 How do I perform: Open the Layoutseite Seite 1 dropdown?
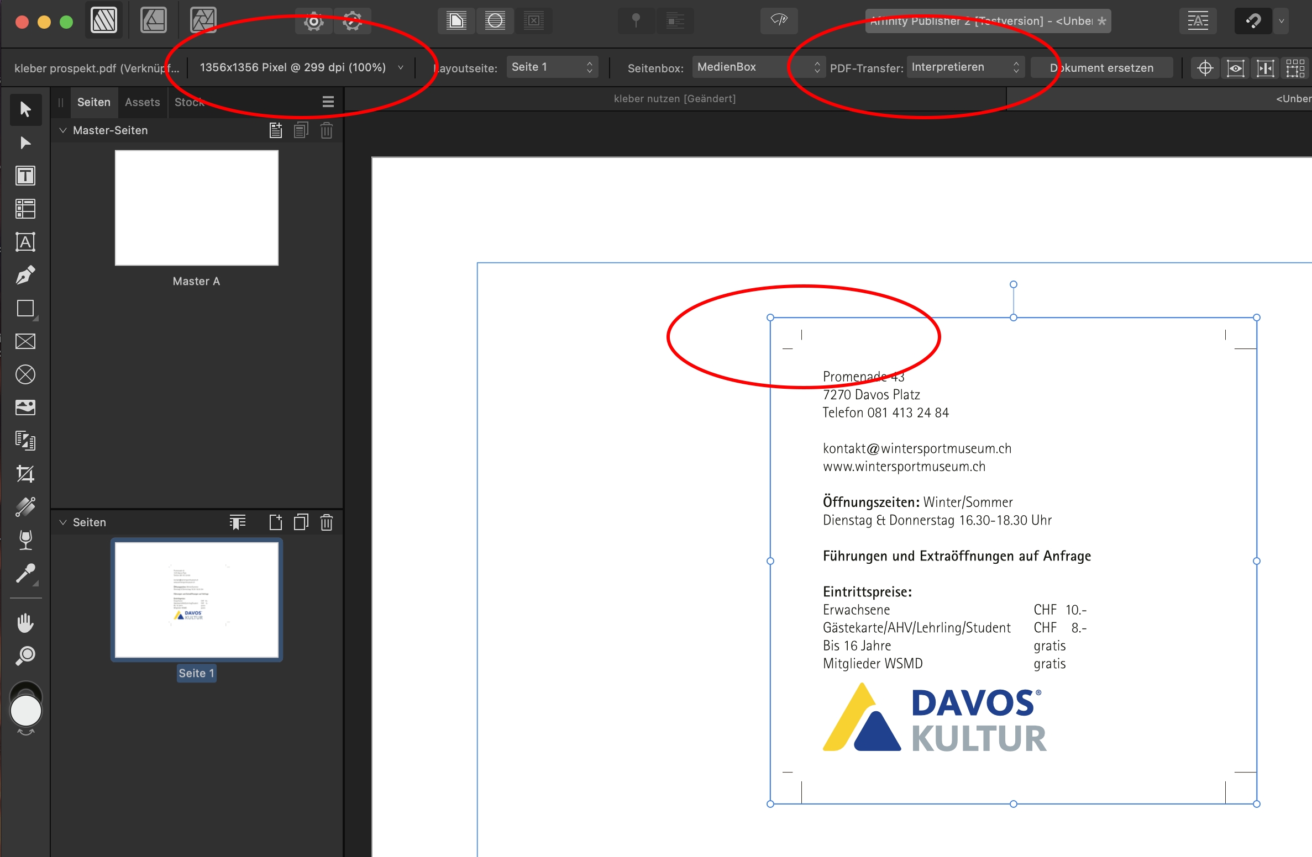coord(552,67)
